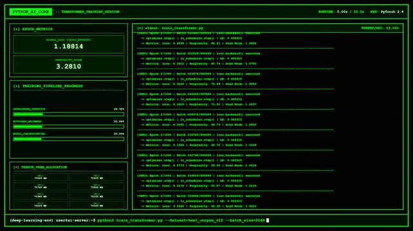Image resolution: width=413 pixels, height=231 pixels.
Task: Select the 76220 MB GPU cell
Action: (x=41, y=205)
